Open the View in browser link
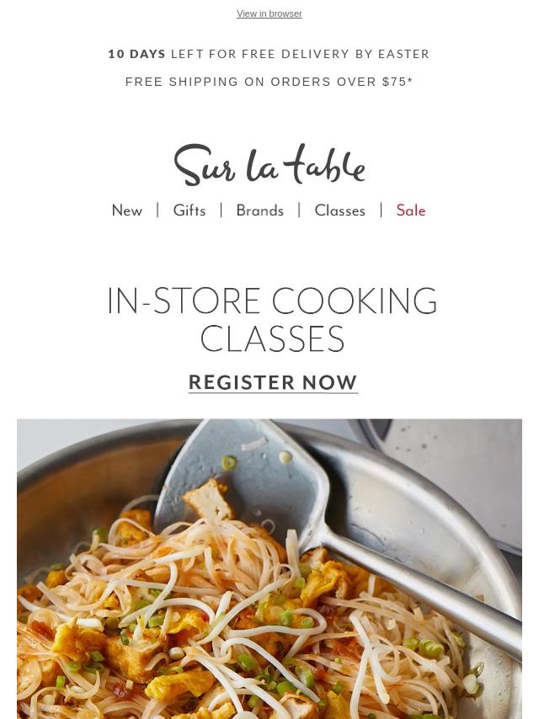Image resolution: width=539 pixels, height=719 pixels. pyautogui.click(x=269, y=13)
